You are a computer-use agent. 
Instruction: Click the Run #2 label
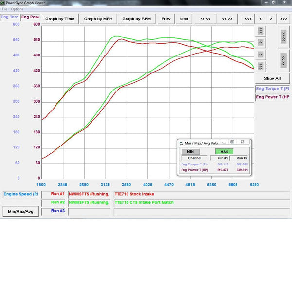[x=53, y=202]
